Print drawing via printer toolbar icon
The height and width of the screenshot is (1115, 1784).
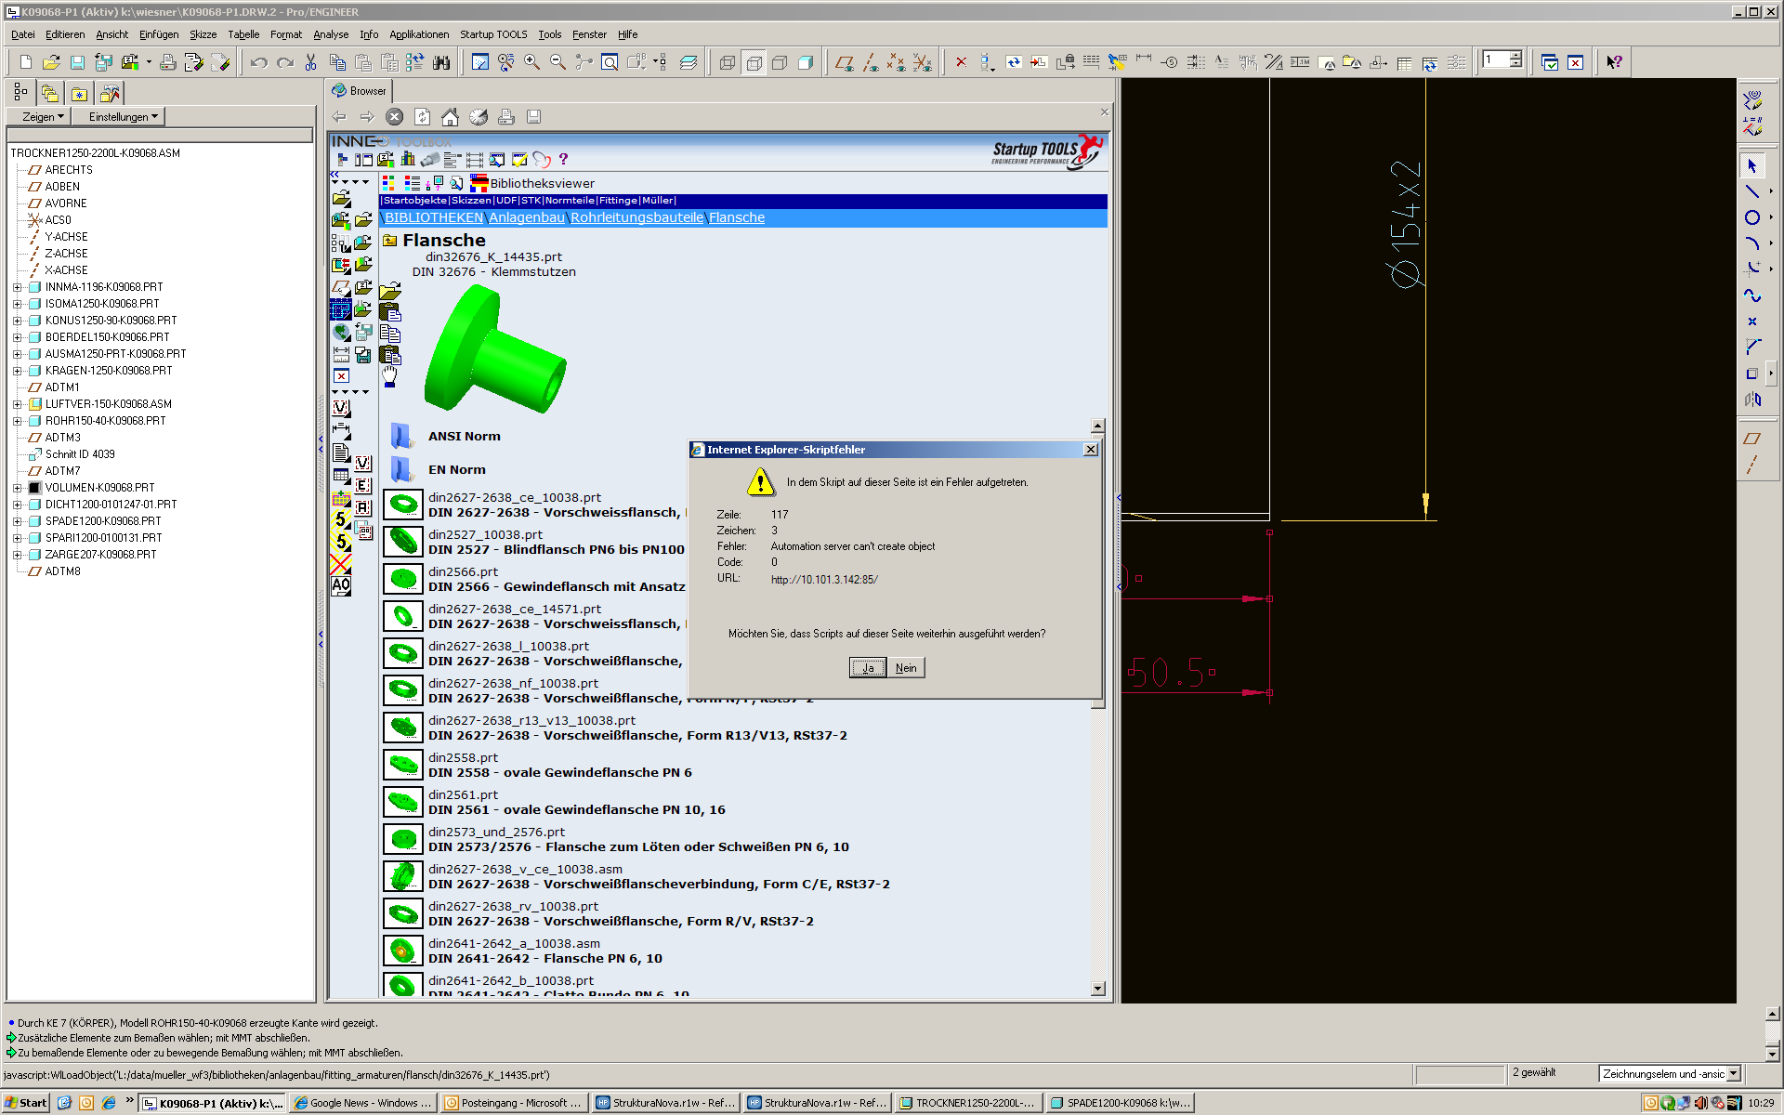168,62
